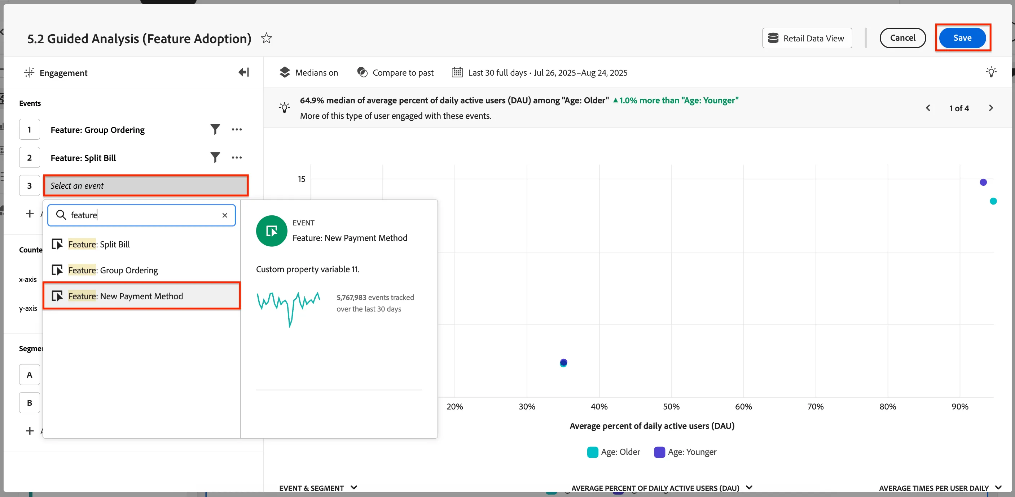Go to the next insight
This screenshot has height=497, width=1015.
tap(990, 108)
